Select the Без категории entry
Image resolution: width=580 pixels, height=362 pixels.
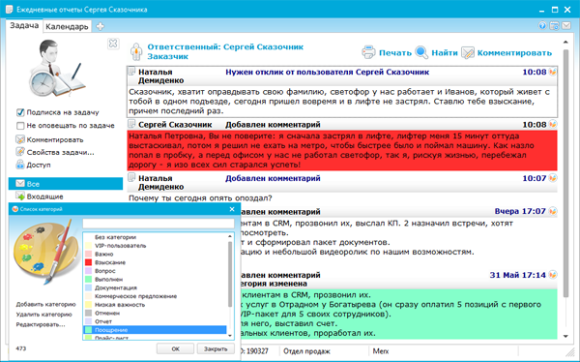156,237
